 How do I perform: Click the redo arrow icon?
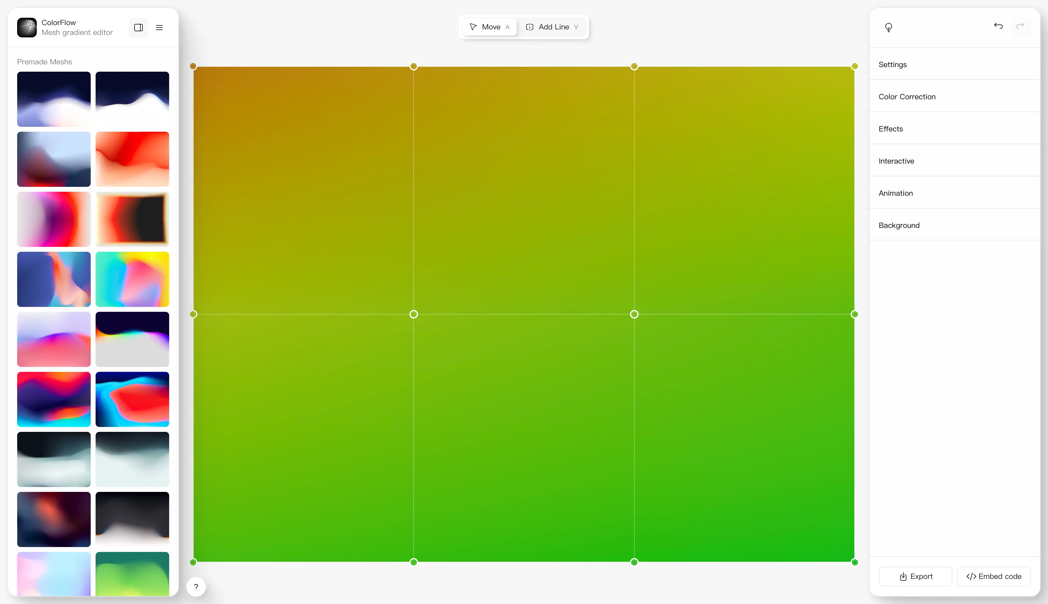(x=1020, y=26)
